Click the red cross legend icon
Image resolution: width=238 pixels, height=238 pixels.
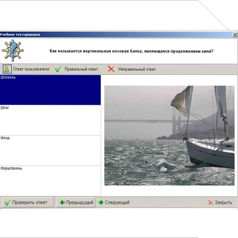pos(111,69)
